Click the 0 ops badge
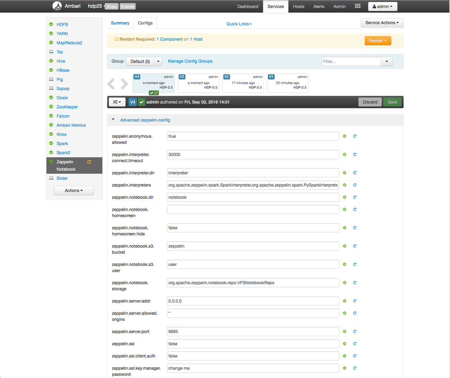The width and height of the screenshot is (450, 378). click(x=112, y=6)
